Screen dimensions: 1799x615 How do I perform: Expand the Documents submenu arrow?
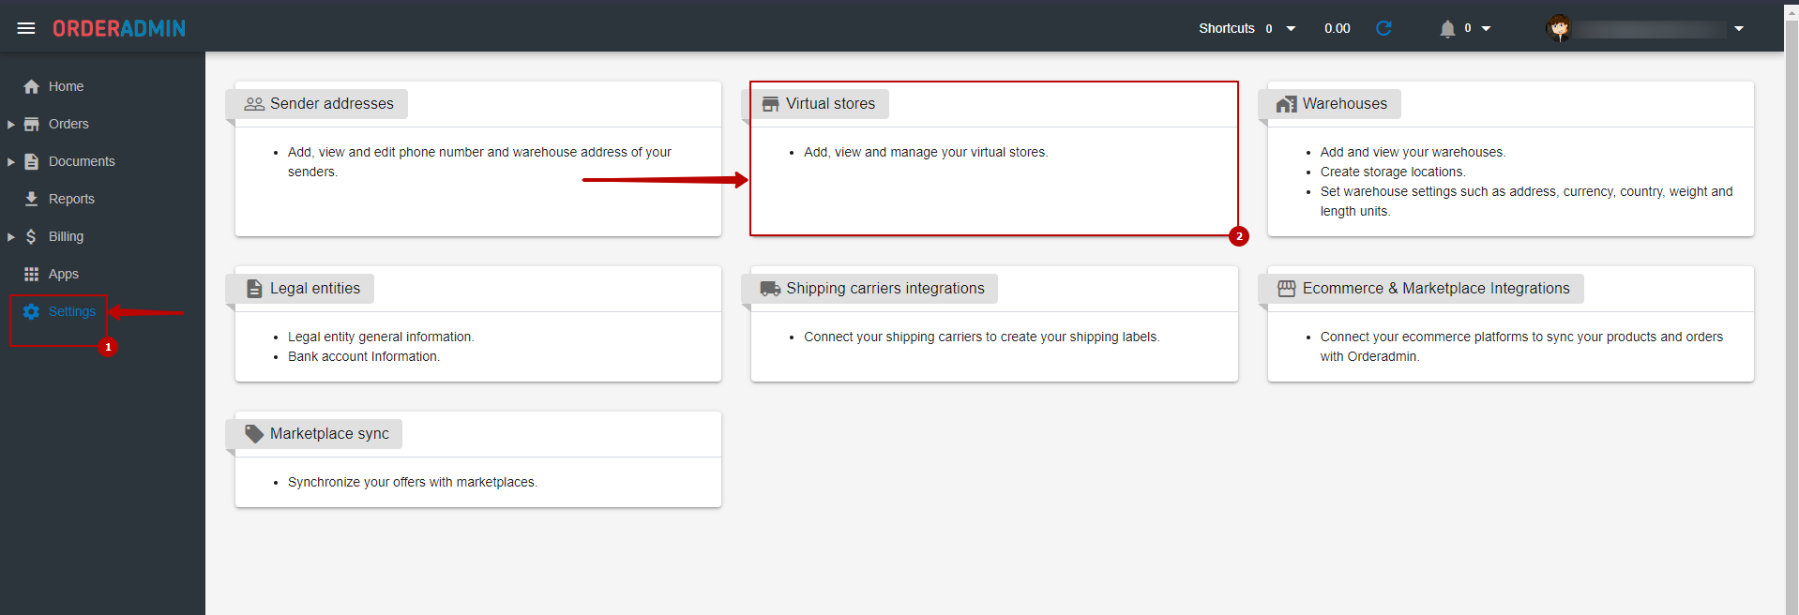click(11, 161)
